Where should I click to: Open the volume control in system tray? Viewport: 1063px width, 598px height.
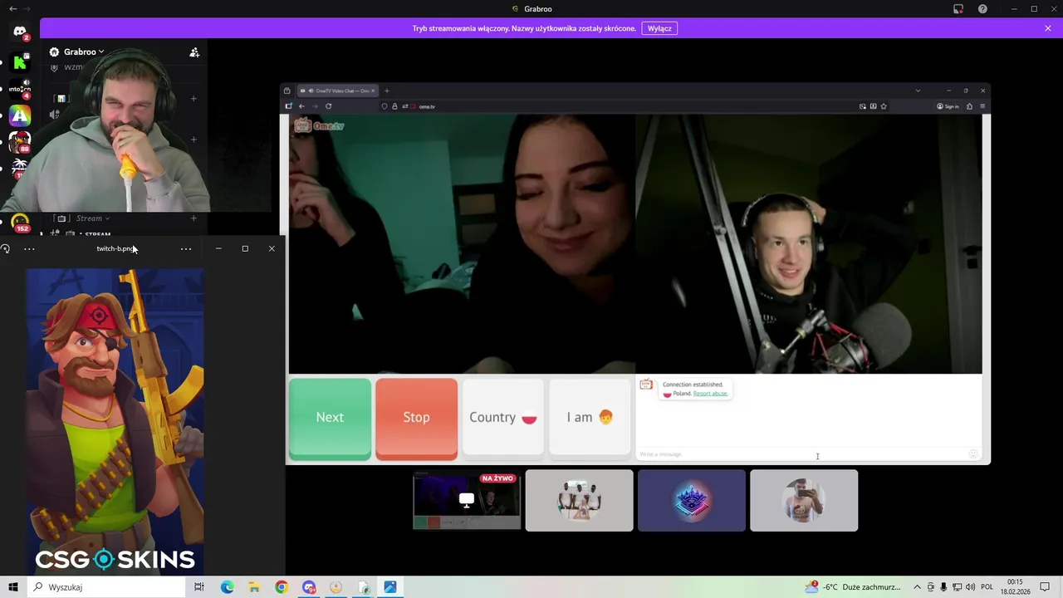pyautogui.click(x=970, y=587)
